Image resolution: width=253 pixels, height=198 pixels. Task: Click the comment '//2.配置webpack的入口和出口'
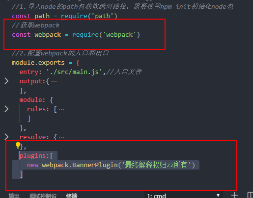click(60, 53)
